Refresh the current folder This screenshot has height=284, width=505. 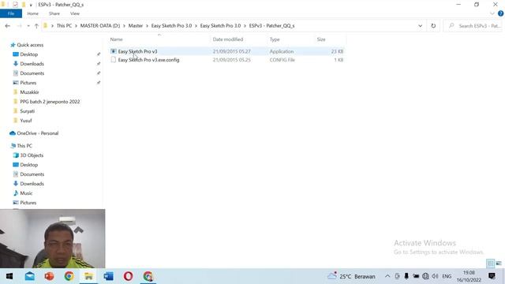coord(433,26)
